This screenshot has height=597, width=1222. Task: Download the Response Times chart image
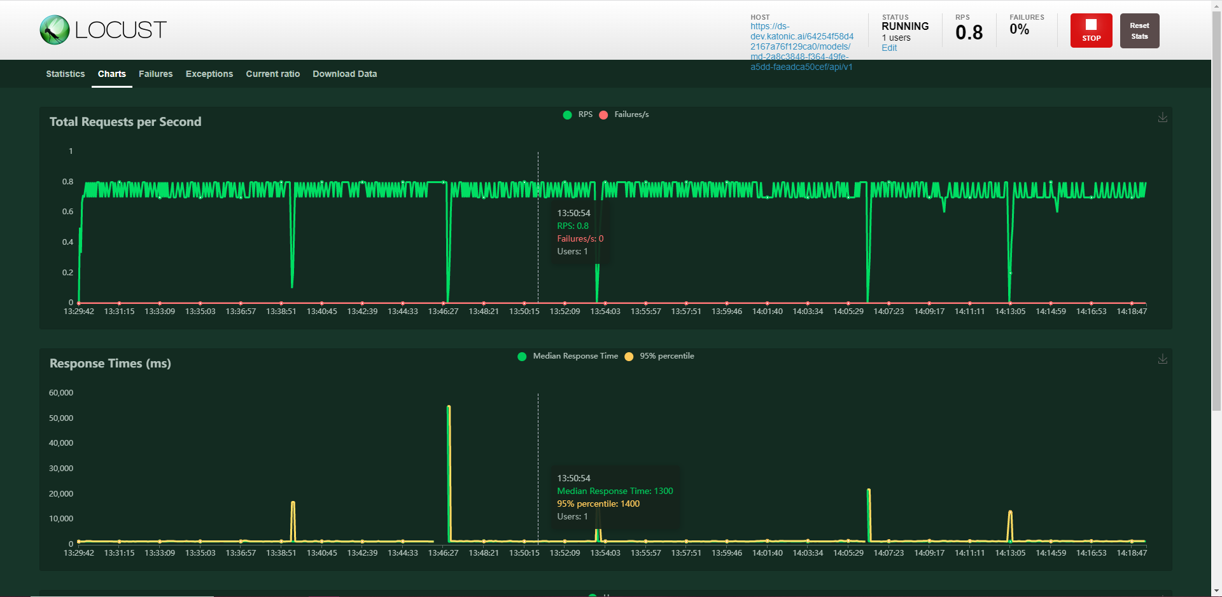[x=1162, y=359]
